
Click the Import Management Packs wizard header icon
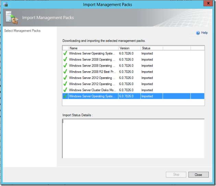click(x=11, y=18)
